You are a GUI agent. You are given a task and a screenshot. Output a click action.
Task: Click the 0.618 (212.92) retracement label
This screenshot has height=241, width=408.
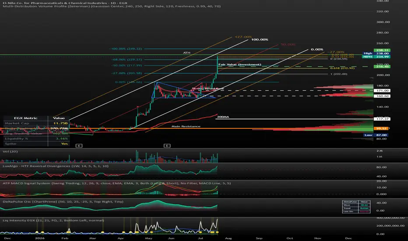point(342,68)
